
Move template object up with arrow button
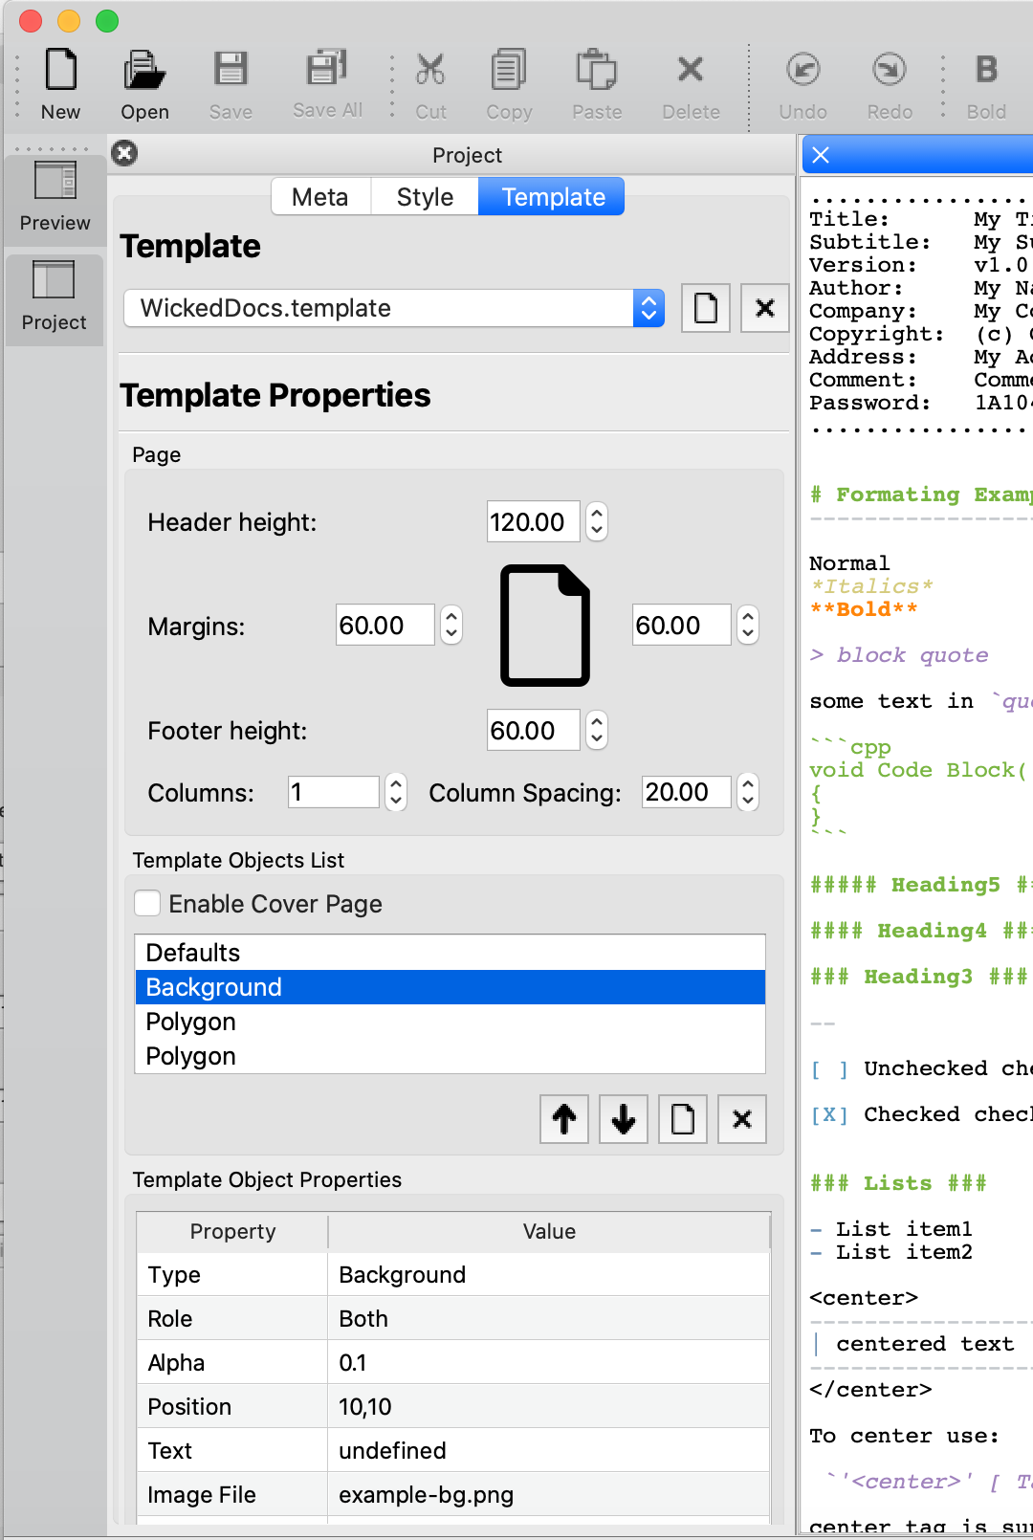(x=564, y=1118)
